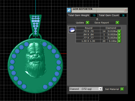
Task: Close the Gem Reporter panel
Action: (x=125, y=10)
